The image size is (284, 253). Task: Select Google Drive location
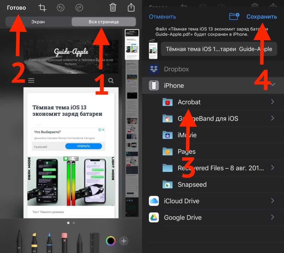[x=213, y=218]
